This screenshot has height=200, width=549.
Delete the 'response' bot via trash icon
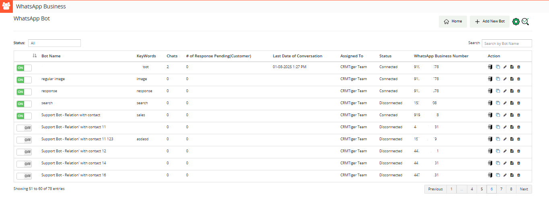pyautogui.click(x=518, y=91)
